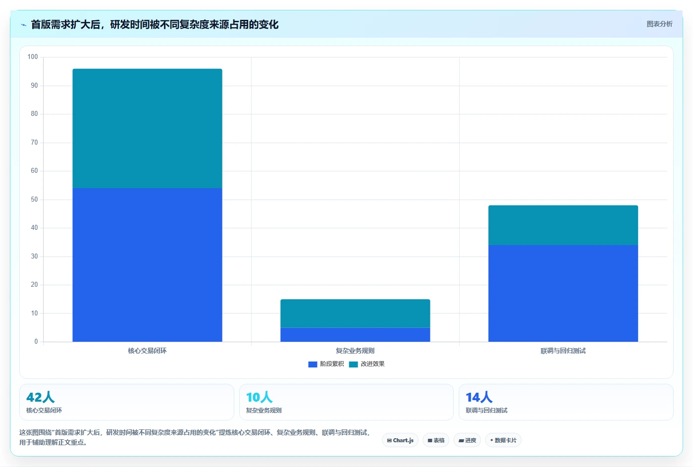
Task: Select the 表格 tag
Action: click(x=436, y=440)
